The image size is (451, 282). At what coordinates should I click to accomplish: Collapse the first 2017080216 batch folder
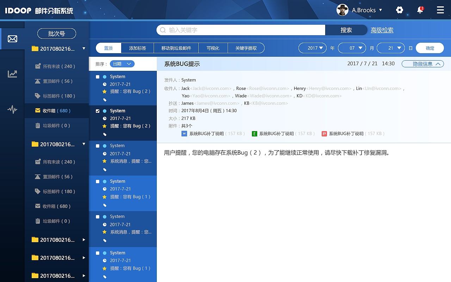point(84,49)
